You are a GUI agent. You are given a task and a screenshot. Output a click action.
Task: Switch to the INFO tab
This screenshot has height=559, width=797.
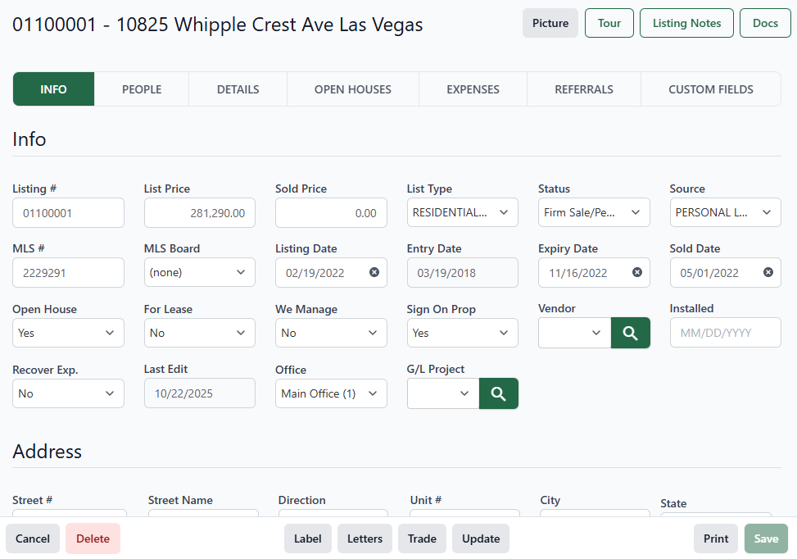(x=53, y=89)
